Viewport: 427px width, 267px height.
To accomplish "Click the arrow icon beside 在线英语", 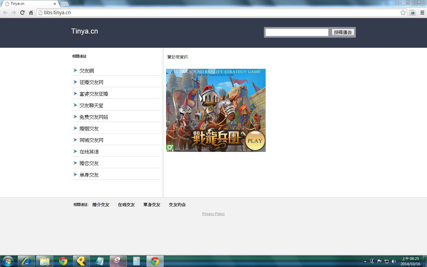I will 75,151.
